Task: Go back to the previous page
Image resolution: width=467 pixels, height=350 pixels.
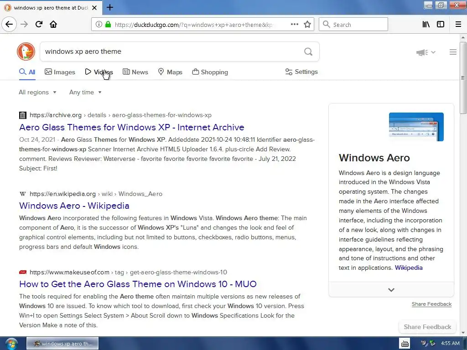Action: tap(9, 24)
